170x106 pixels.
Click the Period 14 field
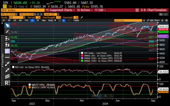pos(38,17)
